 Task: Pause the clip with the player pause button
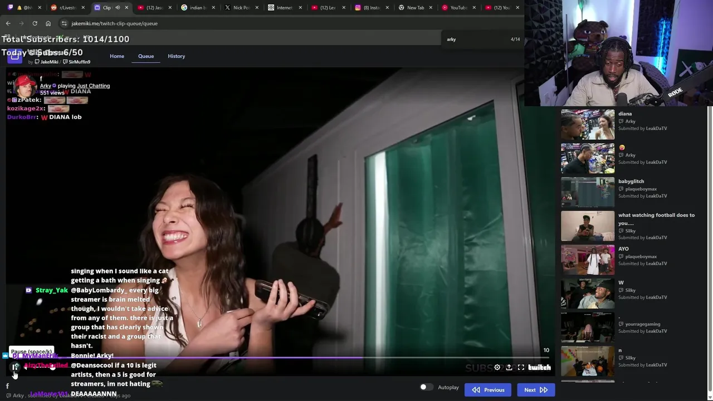15,367
